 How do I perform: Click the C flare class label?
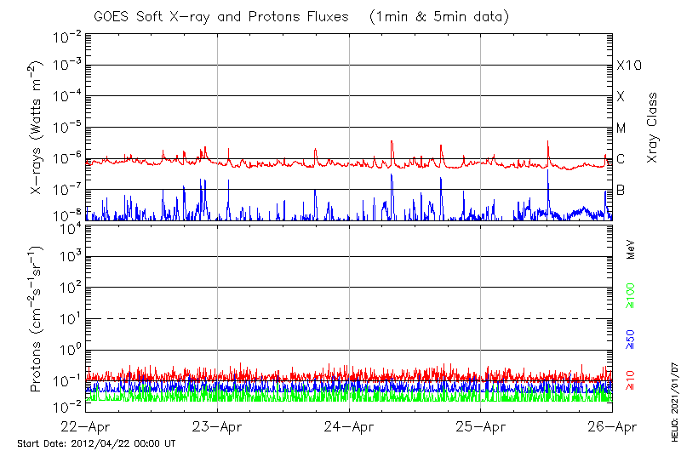621,159
